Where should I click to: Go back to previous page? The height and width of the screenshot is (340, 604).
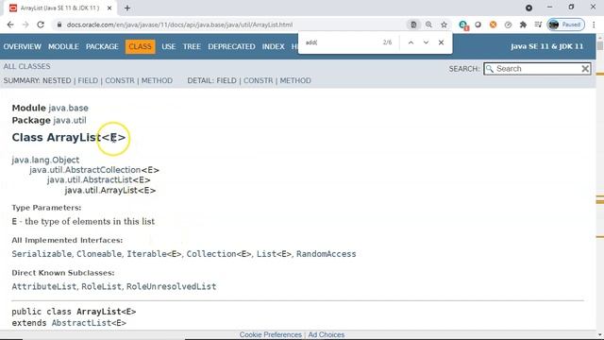(x=10, y=25)
